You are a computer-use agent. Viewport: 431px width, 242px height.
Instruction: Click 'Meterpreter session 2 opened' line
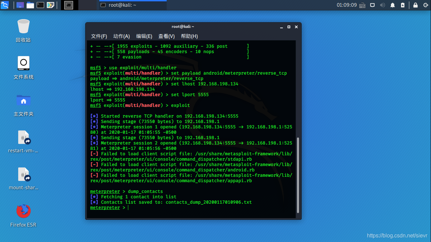(191, 146)
